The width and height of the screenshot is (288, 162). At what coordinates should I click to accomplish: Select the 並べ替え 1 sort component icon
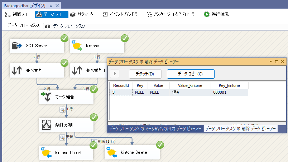tap(77, 70)
